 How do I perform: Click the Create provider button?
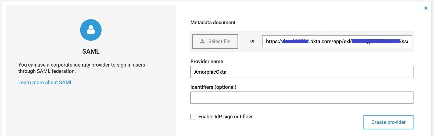(x=388, y=122)
